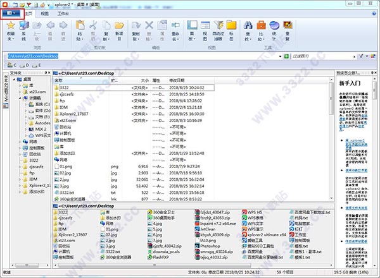Click the Compare (比较) briefcase icon
Viewport: 380px width, 278px height.
point(261,25)
